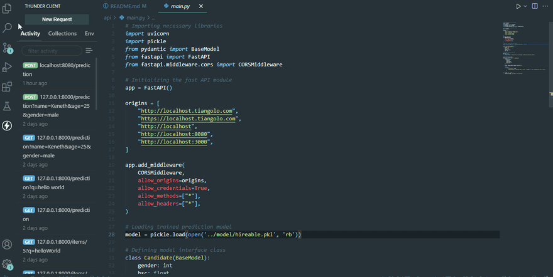
Task: Click line number 28 in gutter
Action: (x=111, y=234)
